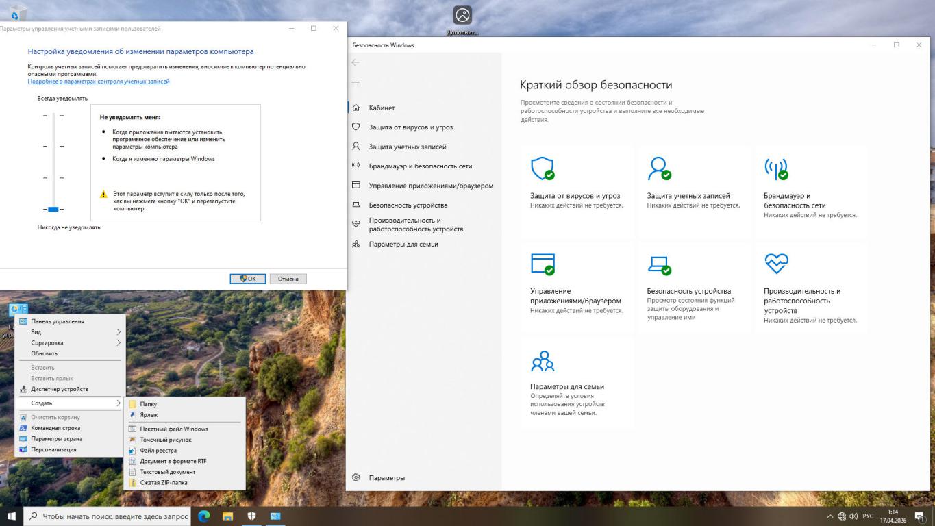935x526 pixels.
Task: Expand the Создать submenu entry
Action: (70, 403)
